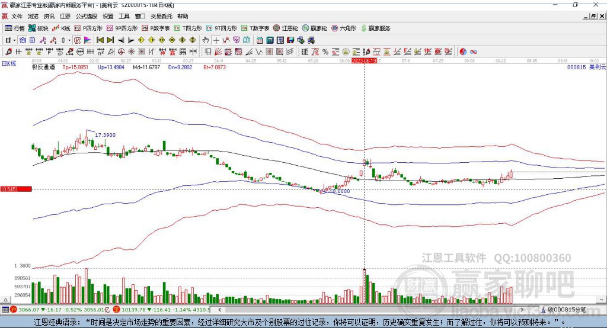
Task: Open the 资讯 menu
Action: (x=49, y=16)
